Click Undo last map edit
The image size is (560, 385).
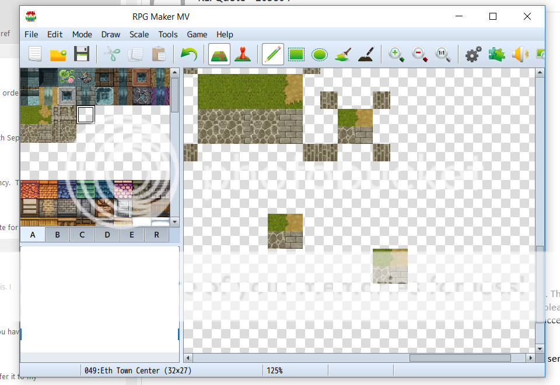point(190,54)
